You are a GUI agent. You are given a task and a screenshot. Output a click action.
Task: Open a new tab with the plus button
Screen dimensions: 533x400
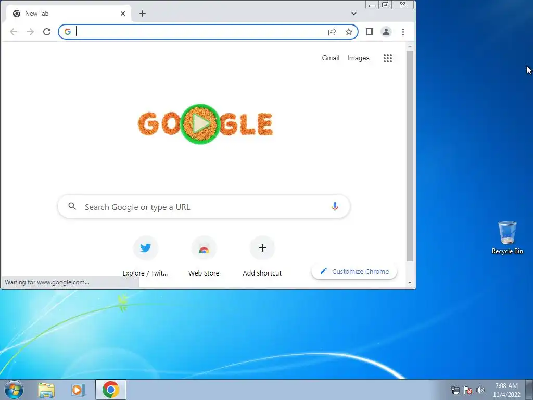(x=143, y=14)
